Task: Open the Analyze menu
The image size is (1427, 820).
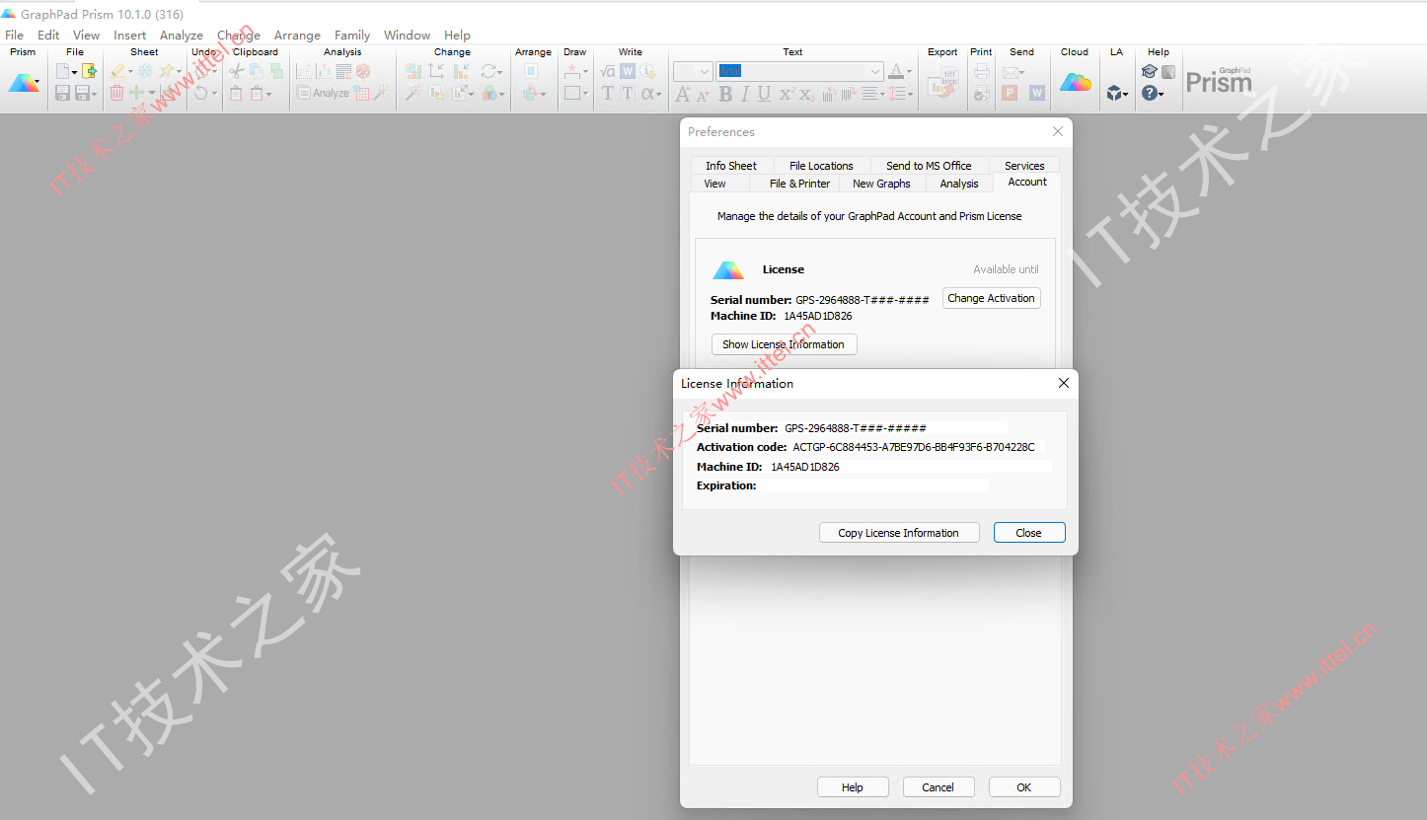Action: pos(182,35)
